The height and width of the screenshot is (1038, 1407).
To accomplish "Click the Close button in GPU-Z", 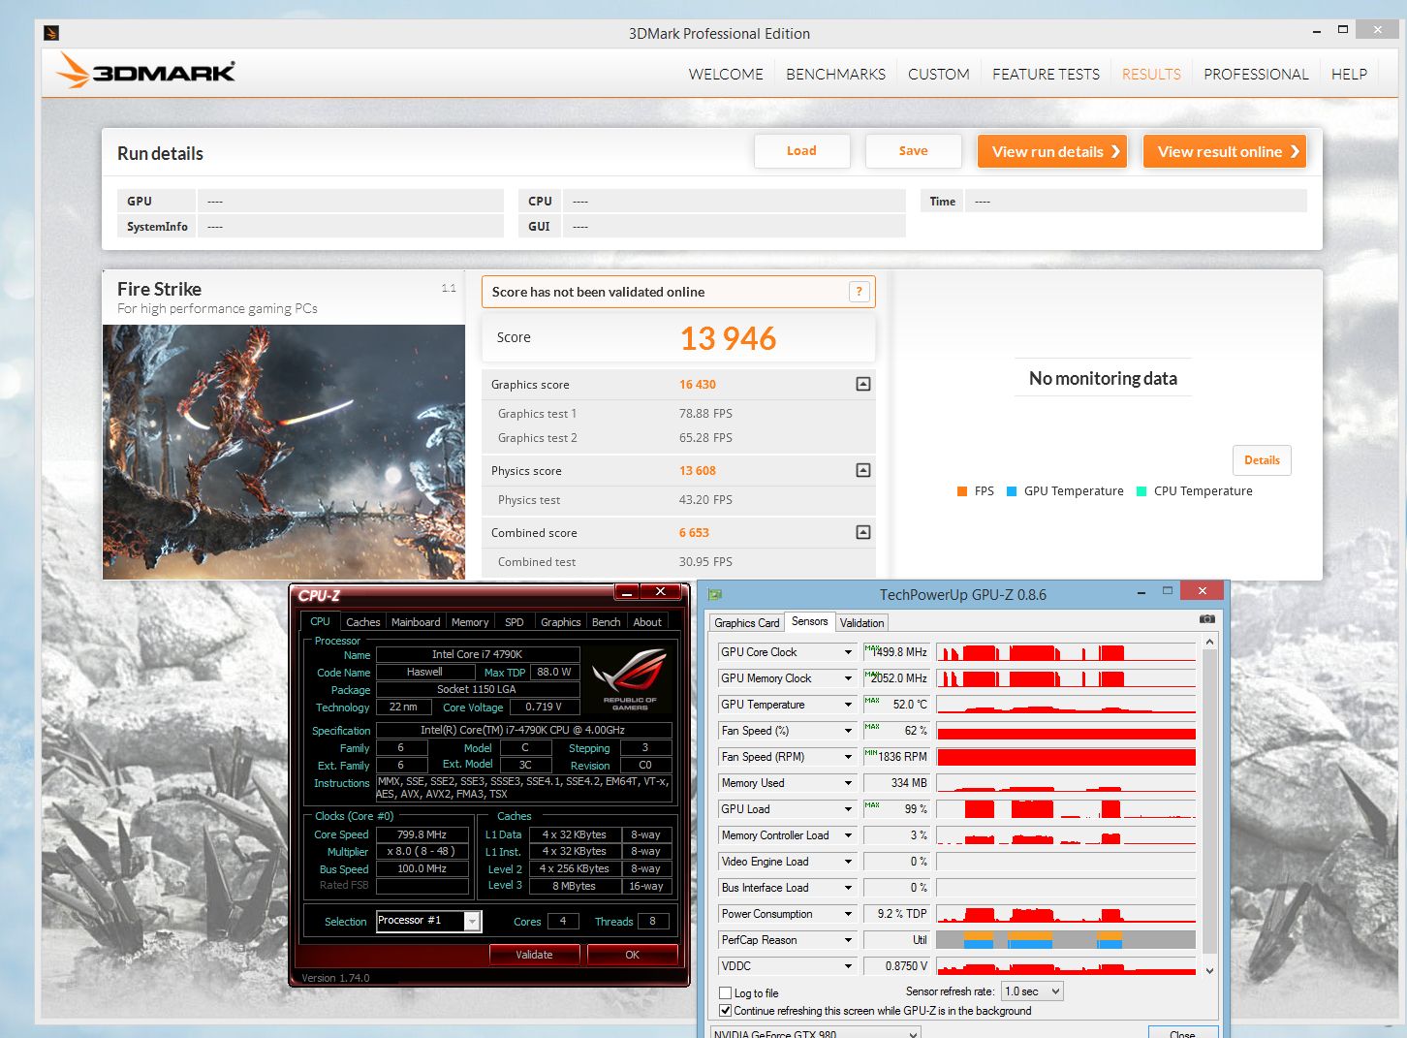I will 1182,1032.
